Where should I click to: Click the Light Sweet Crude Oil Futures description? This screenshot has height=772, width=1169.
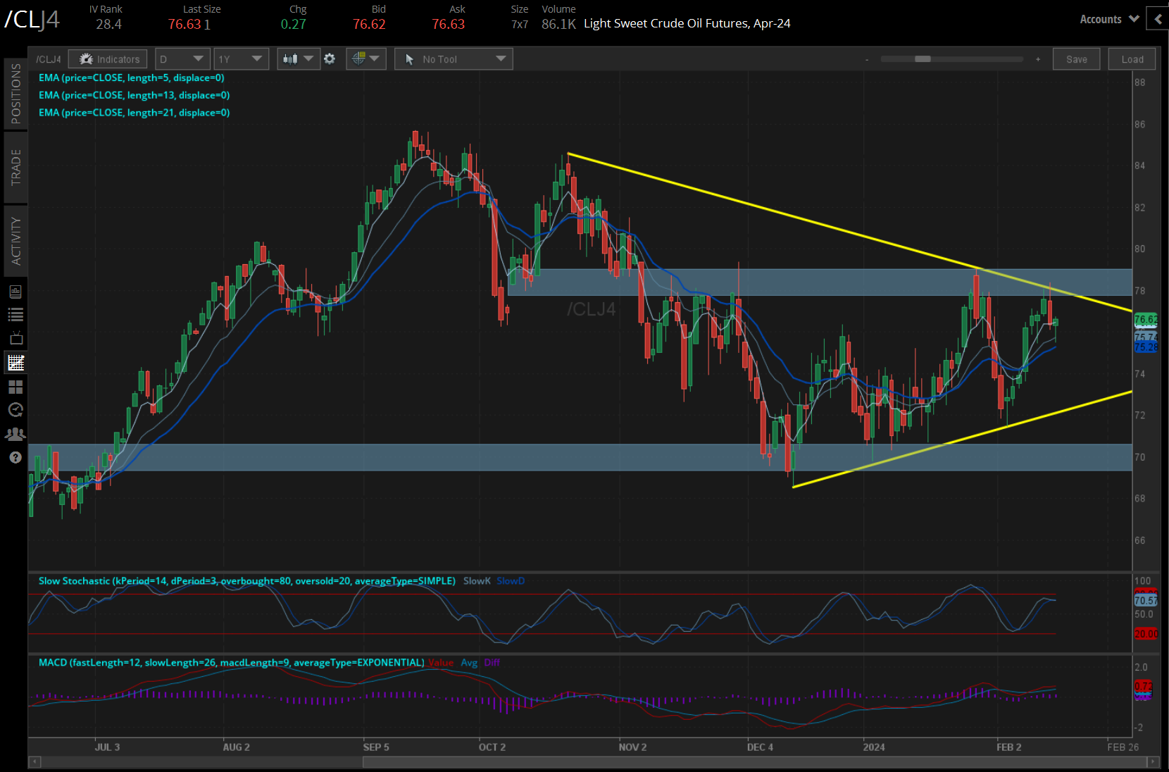click(x=687, y=23)
